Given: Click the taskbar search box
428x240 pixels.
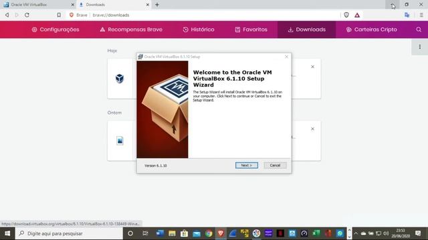Looking at the screenshot, I should coord(69,233).
